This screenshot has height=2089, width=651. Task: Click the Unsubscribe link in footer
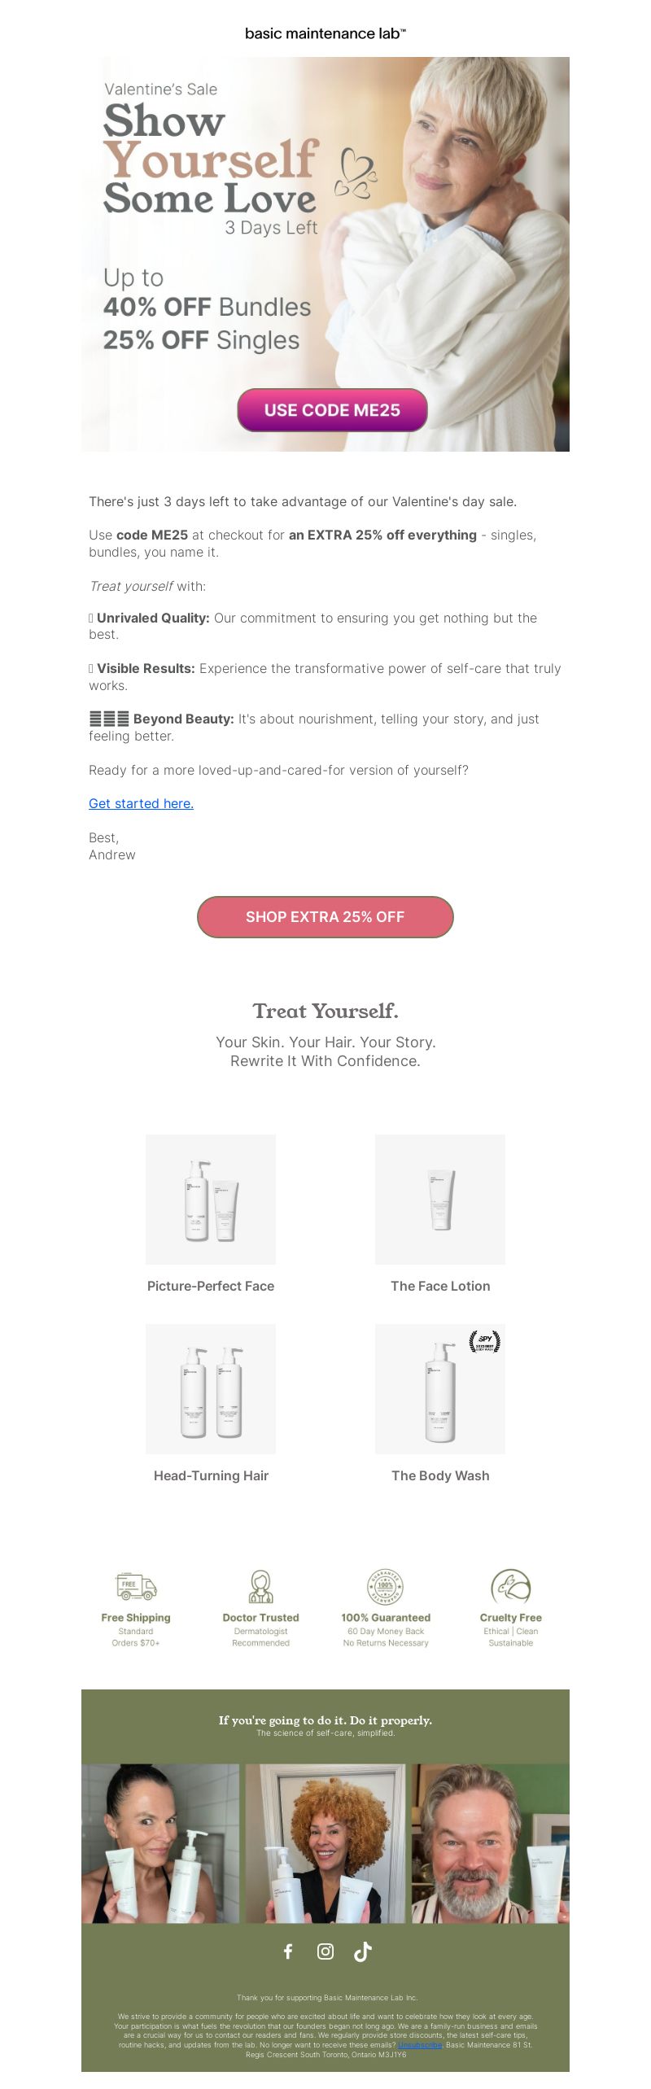(420, 2044)
